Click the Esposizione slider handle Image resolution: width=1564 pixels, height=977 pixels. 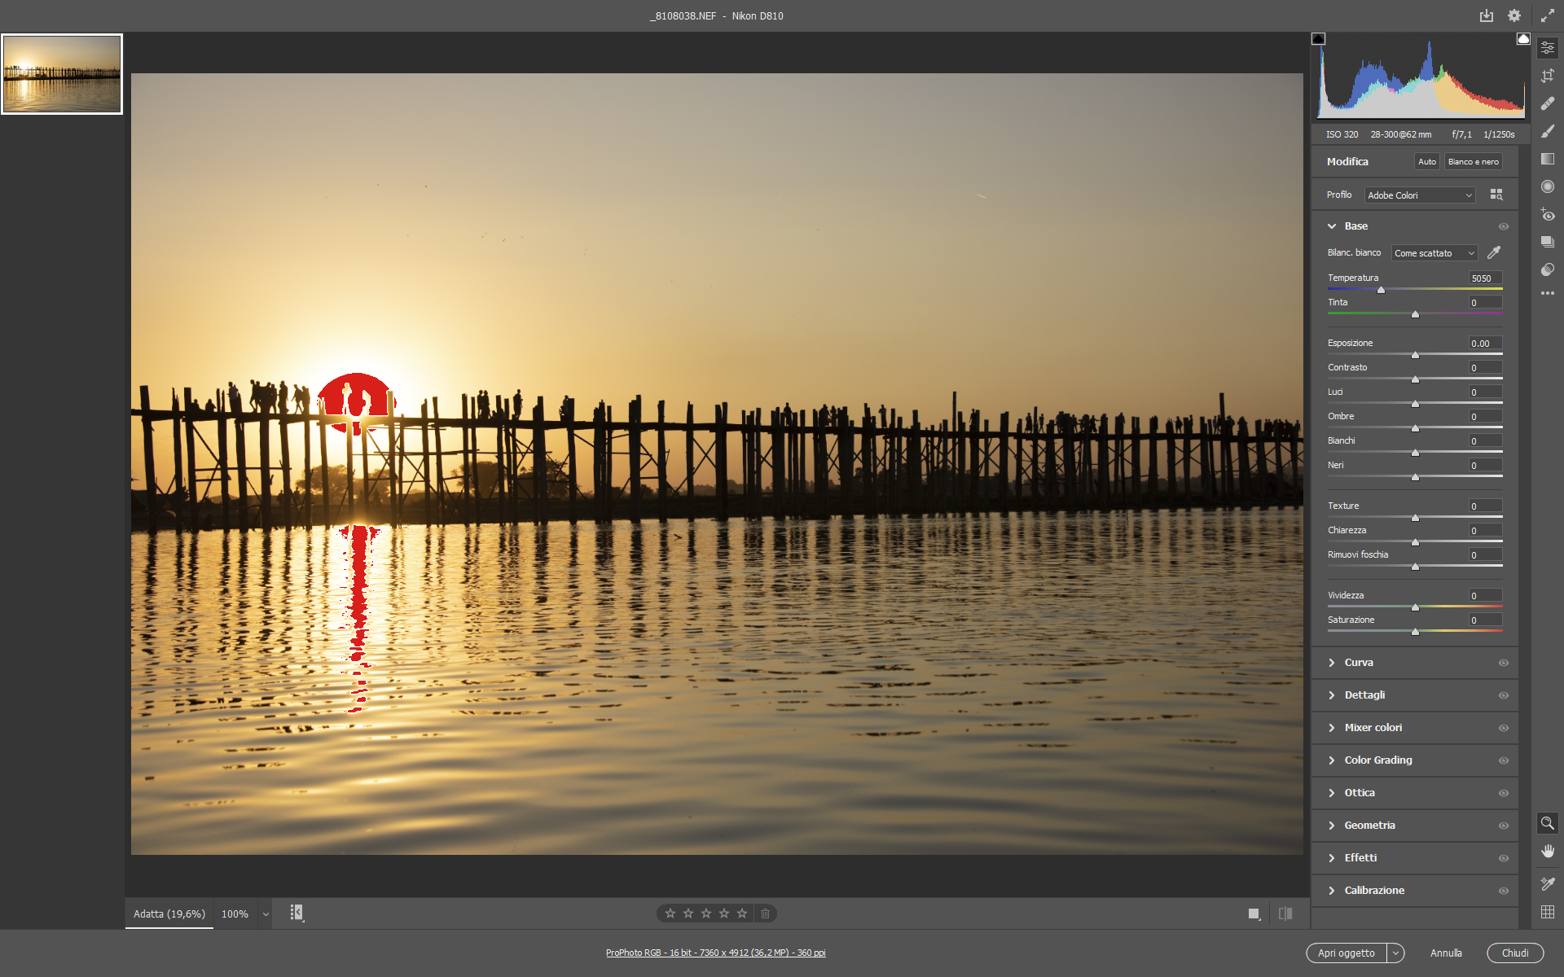(x=1415, y=355)
